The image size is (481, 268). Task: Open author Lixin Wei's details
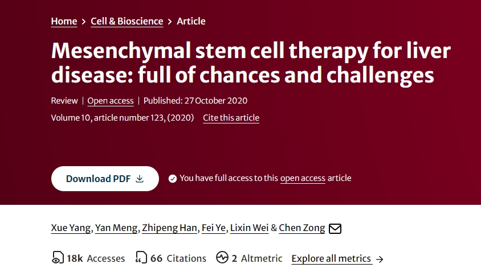point(248,228)
